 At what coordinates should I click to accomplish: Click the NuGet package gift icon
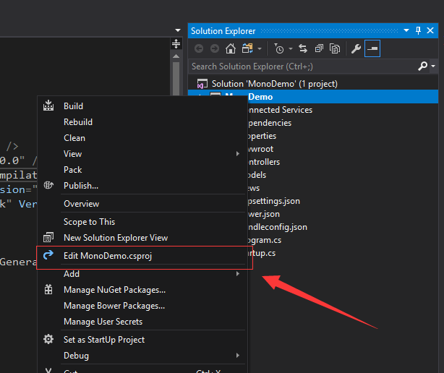tap(48, 289)
